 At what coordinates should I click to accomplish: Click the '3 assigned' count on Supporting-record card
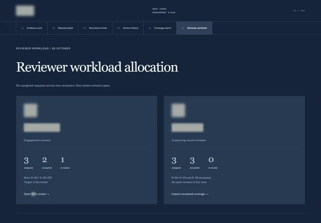(176, 163)
